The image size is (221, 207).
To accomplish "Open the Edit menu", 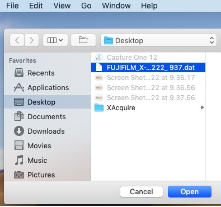I will coord(36,6).
